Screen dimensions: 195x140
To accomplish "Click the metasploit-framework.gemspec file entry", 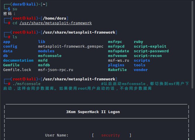I will pos(71,46).
